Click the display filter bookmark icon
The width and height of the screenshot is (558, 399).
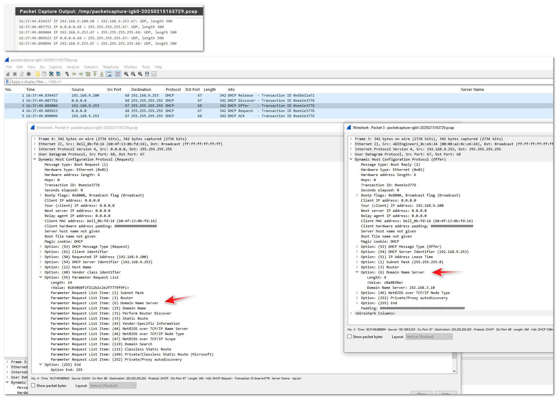click(x=7, y=82)
